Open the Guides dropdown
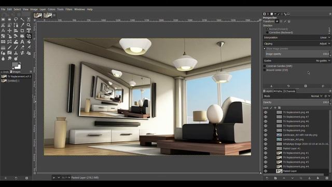 [x=297, y=61]
